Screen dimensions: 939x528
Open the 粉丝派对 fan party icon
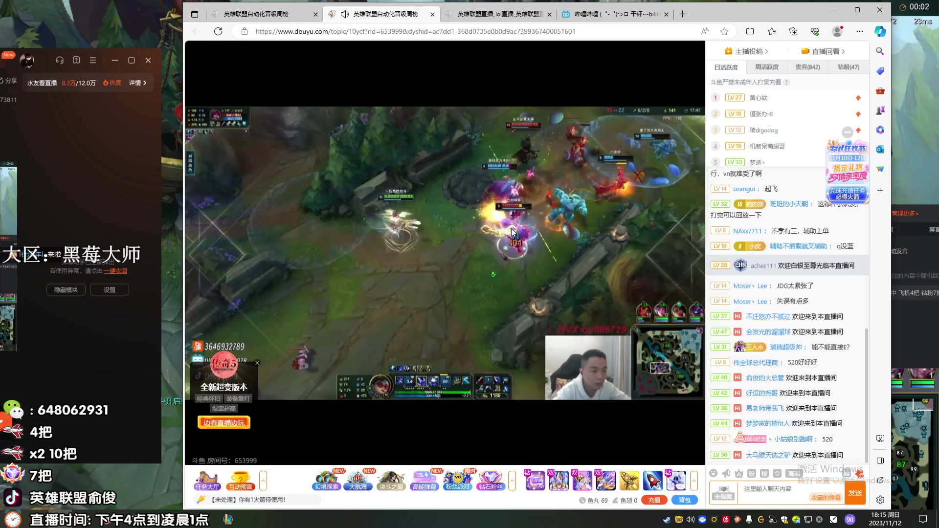point(457,480)
